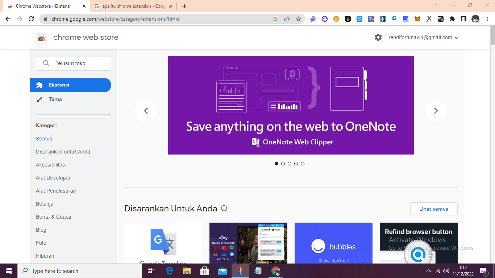Choose the Semua category
The height and width of the screenshot is (278, 495).
click(x=44, y=139)
